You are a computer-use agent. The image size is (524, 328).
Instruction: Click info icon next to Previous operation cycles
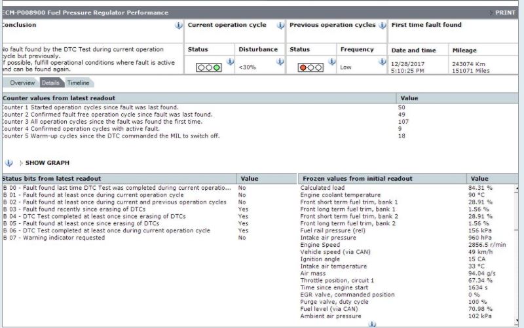[382, 26]
